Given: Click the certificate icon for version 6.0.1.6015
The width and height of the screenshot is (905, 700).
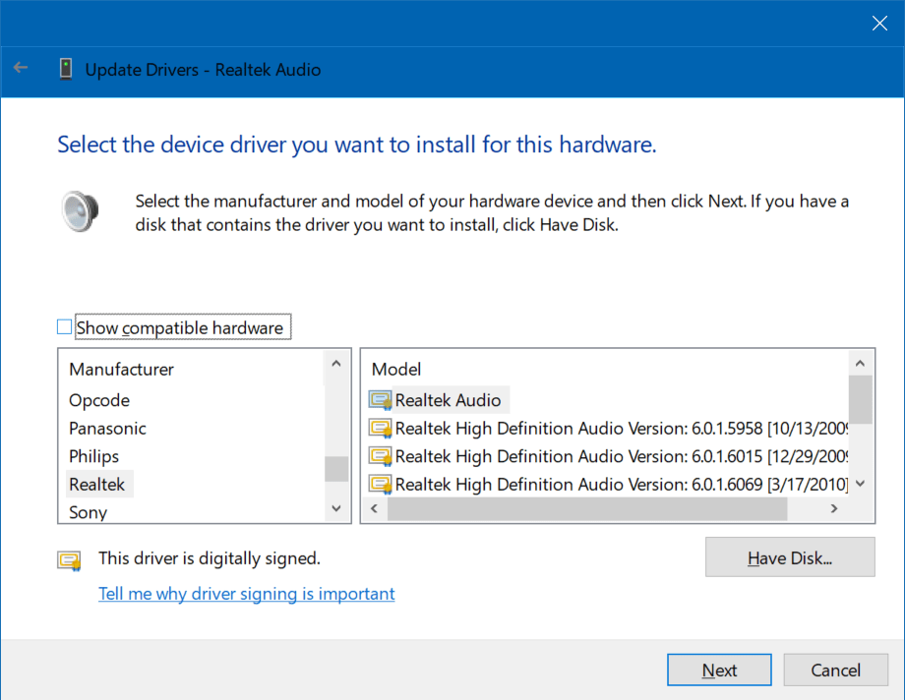Looking at the screenshot, I should (381, 456).
